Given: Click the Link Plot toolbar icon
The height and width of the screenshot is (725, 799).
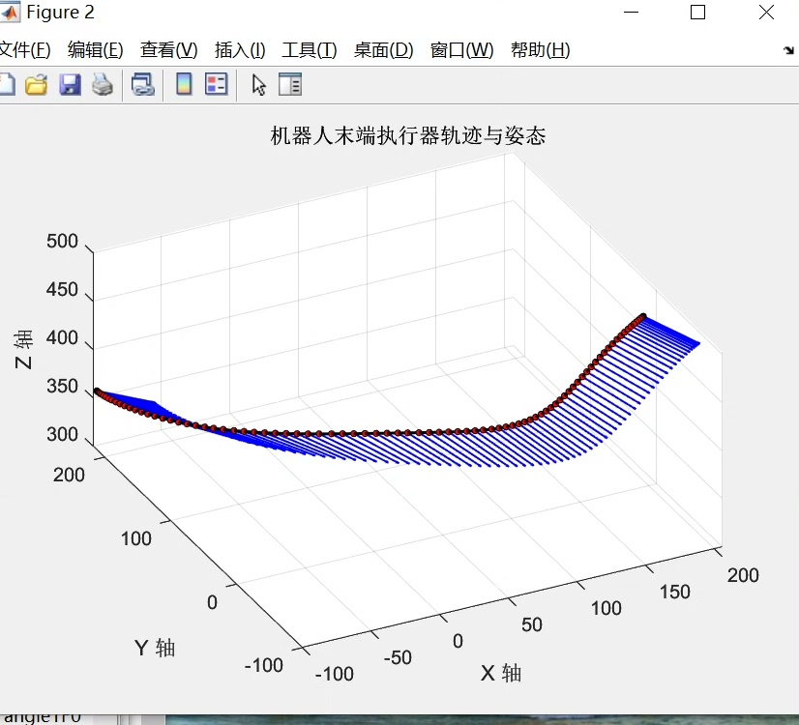Looking at the screenshot, I should coord(143,84).
